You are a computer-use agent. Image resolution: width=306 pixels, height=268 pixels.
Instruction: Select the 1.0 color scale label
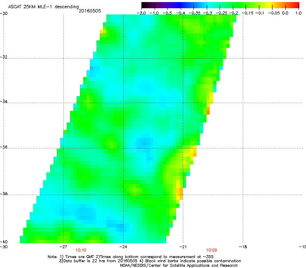pyautogui.click(x=299, y=13)
